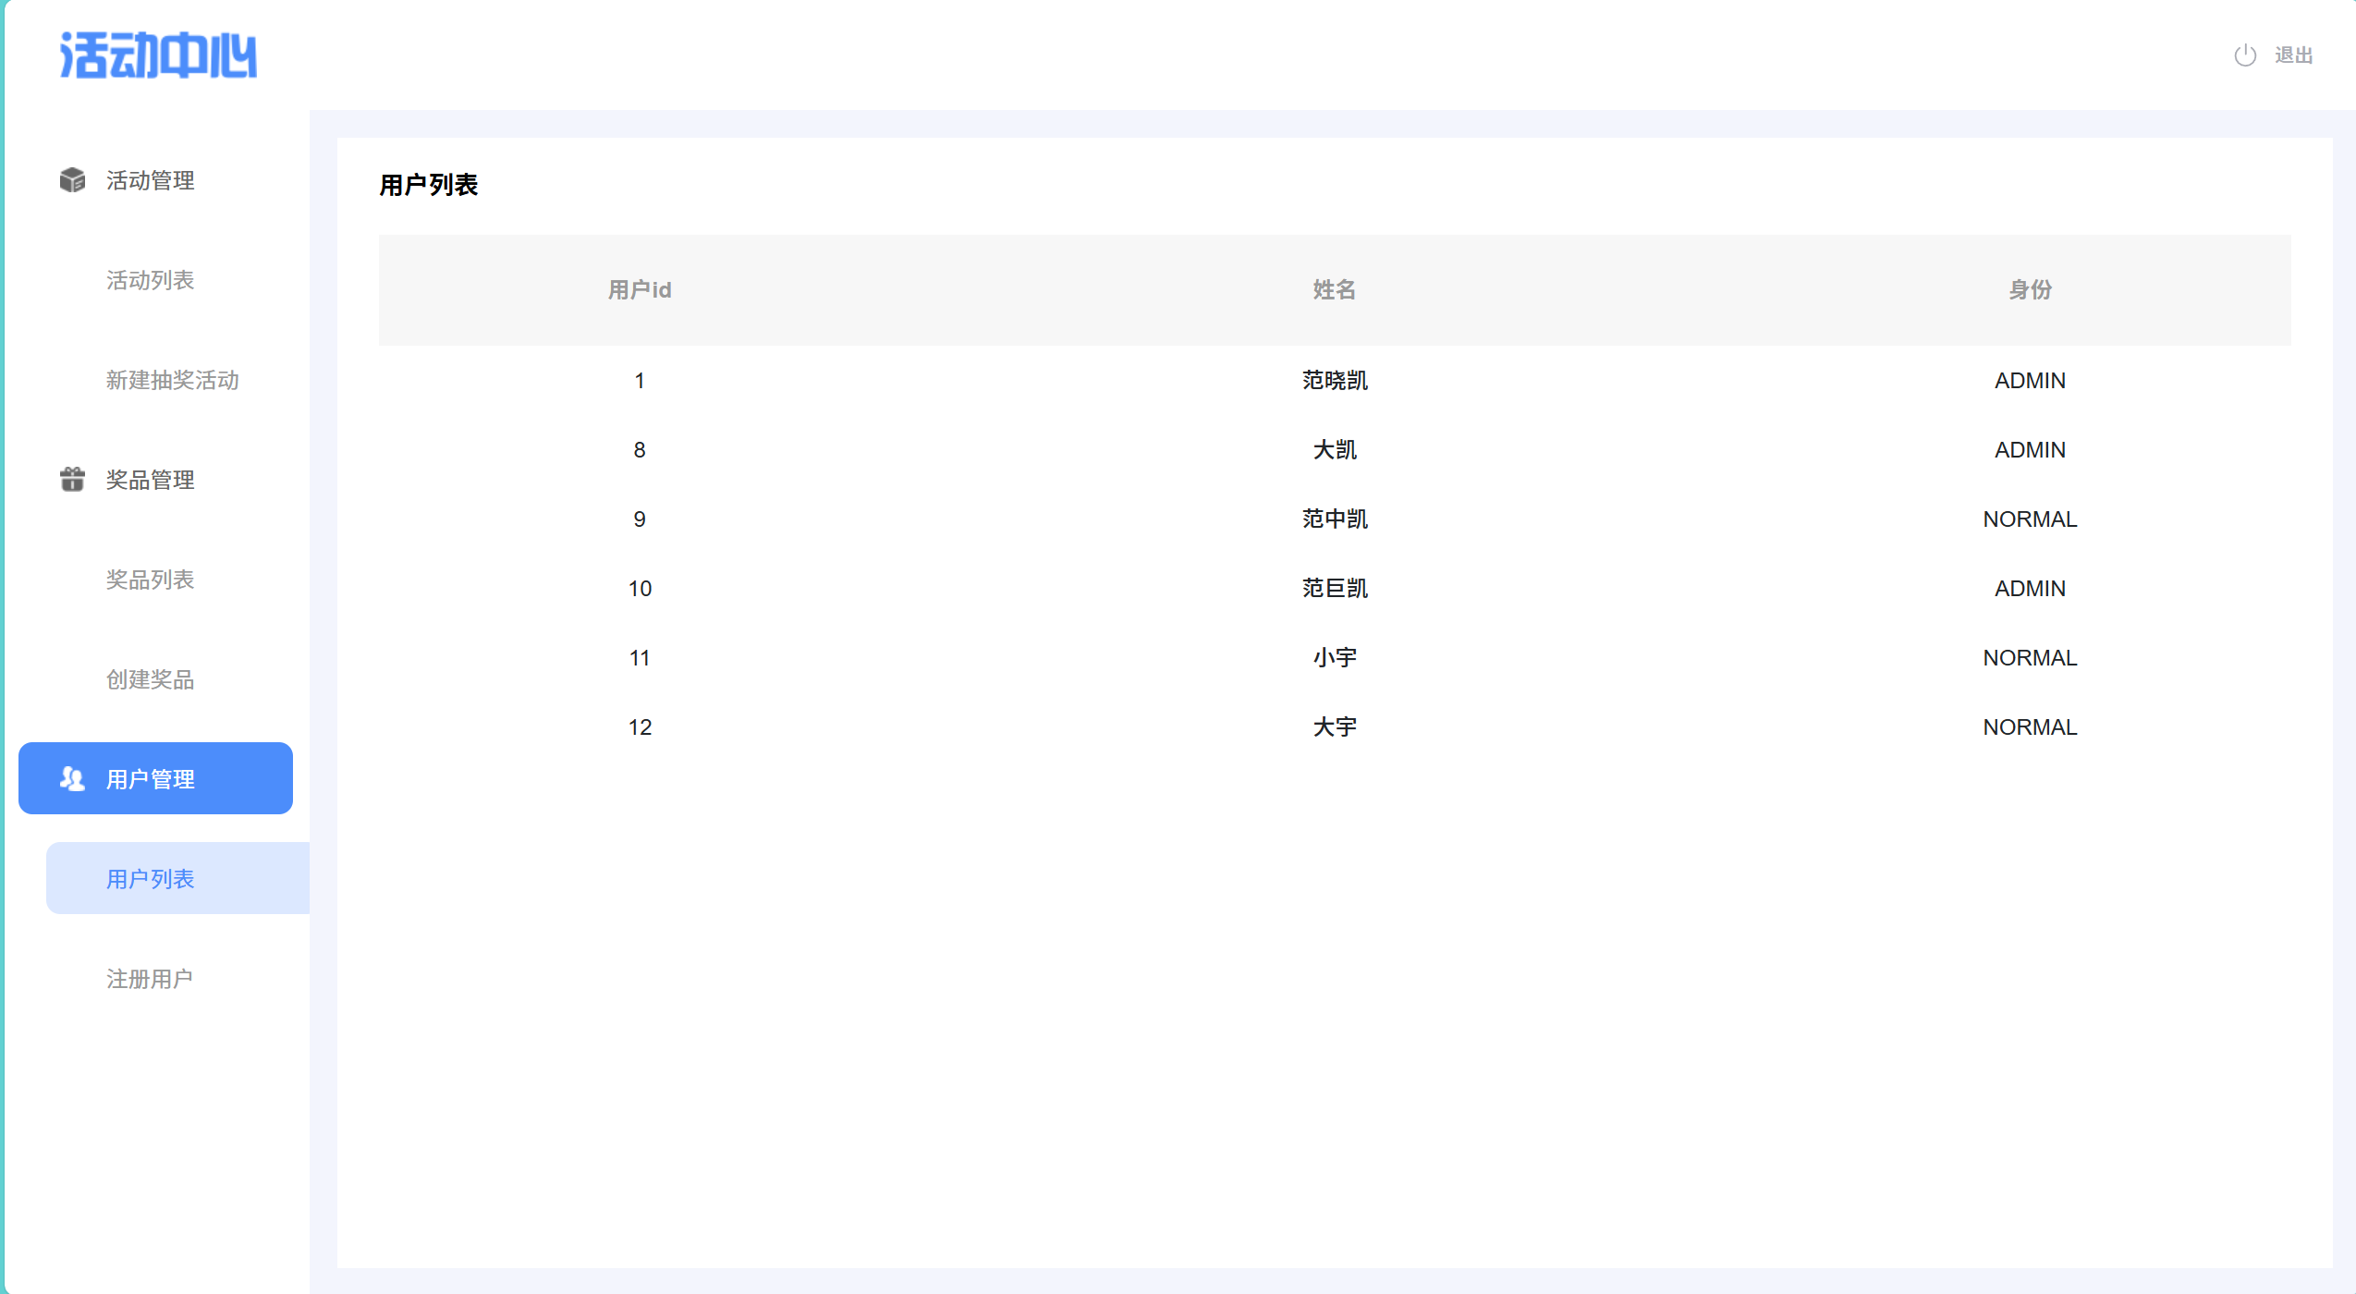Open the 活动列表 menu item
The width and height of the screenshot is (2356, 1294).
[150, 280]
